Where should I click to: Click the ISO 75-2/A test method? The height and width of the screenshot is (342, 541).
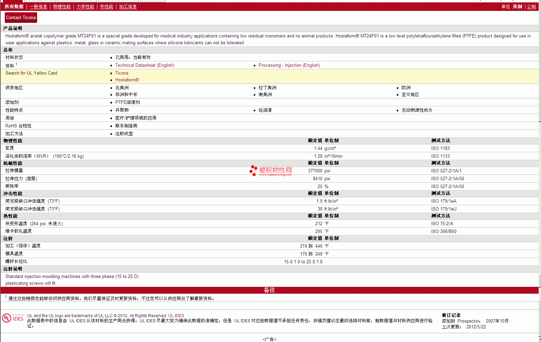(442, 224)
